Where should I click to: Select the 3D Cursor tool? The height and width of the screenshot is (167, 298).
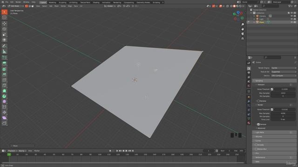[x=4, y=18]
